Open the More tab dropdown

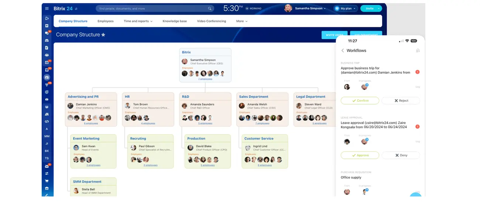(242, 21)
